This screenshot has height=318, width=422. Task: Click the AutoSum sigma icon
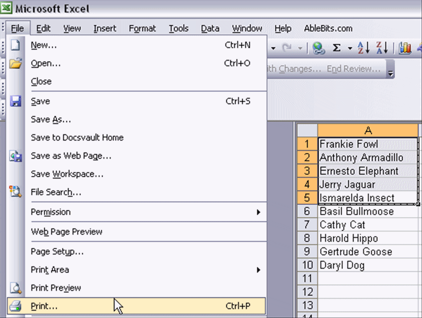pyautogui.click(x=336, y=48)
